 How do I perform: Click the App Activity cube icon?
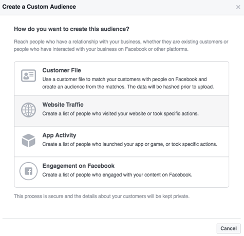point(28,141)
